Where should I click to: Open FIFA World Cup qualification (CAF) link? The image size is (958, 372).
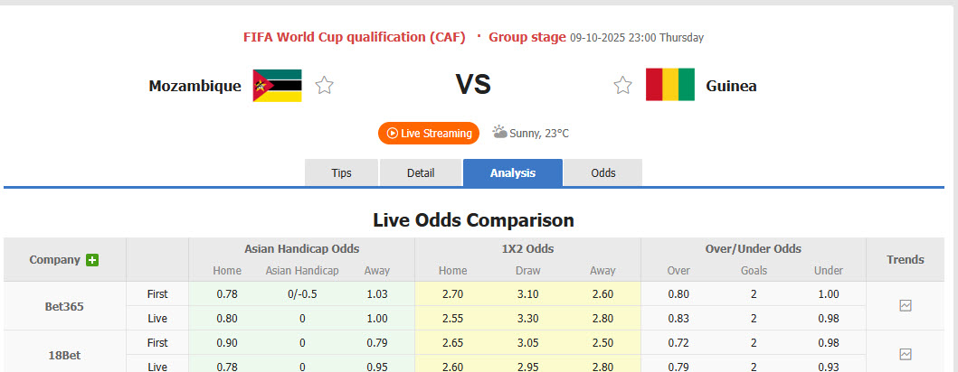tap(355, 37)
